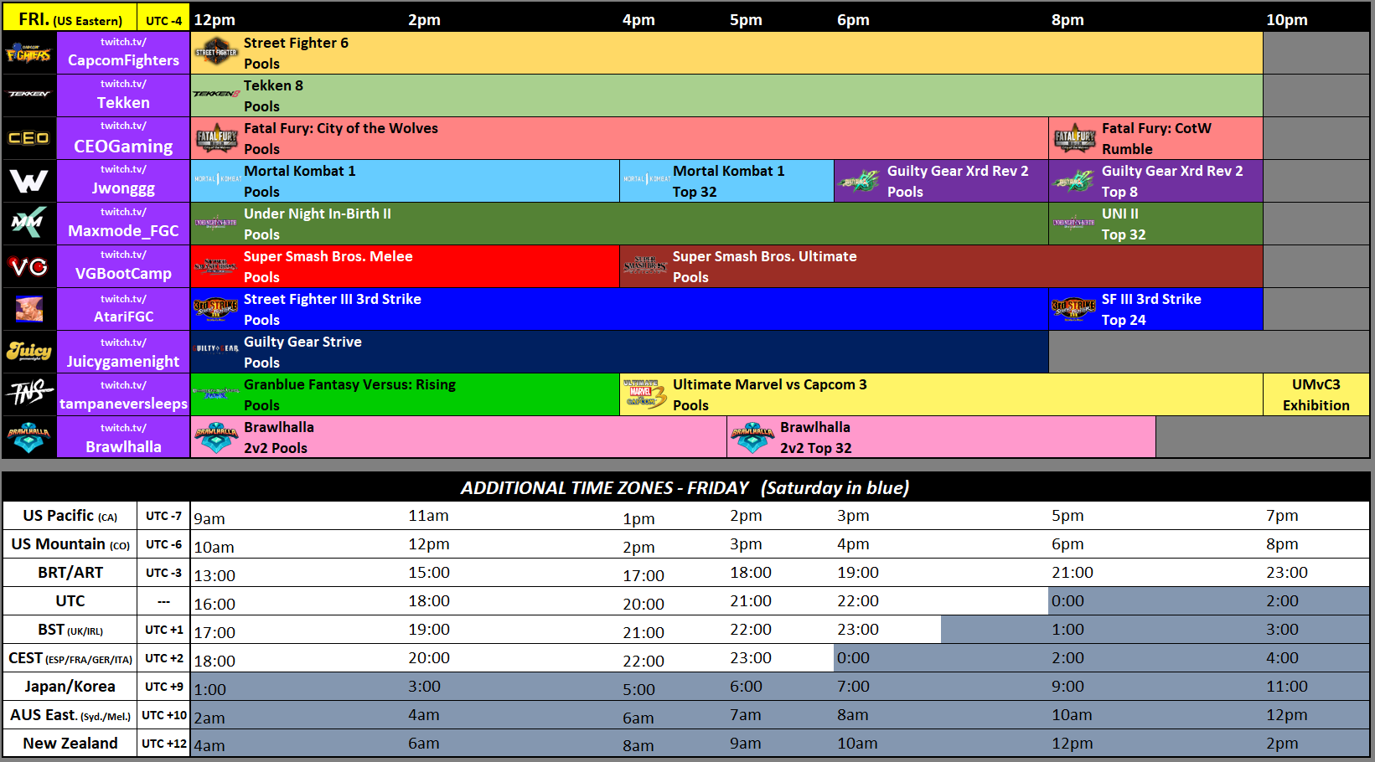This screenshot has height=762, width=1375.
Task: Click the CEO Gaming channel logo
Action: [x=28, y=138]
